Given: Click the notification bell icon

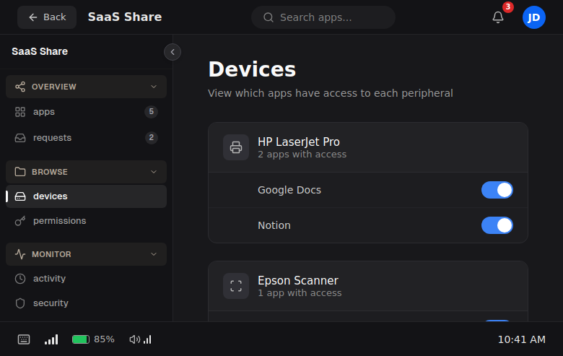Looking at the screenshot, I should point(498,17).
